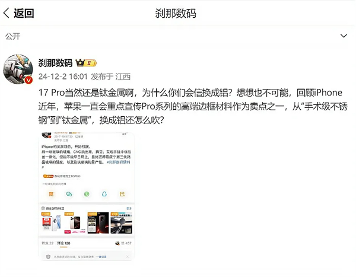The image size is (356, 277).
Task: Click the yellow edit-note share icon
Action: click(122, 194)
